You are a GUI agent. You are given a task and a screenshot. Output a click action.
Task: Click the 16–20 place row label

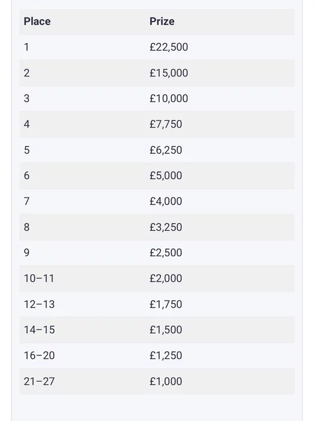tap(39, 355)
